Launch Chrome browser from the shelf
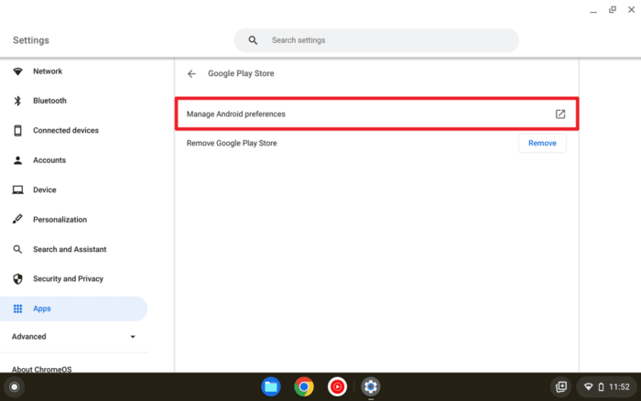This screenshot has width=641, height=401. click(304, 386)
